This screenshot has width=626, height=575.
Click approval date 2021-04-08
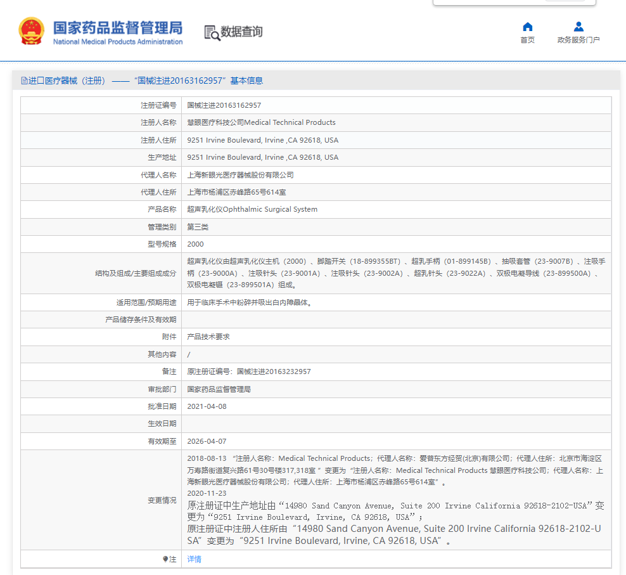point(207,406)
